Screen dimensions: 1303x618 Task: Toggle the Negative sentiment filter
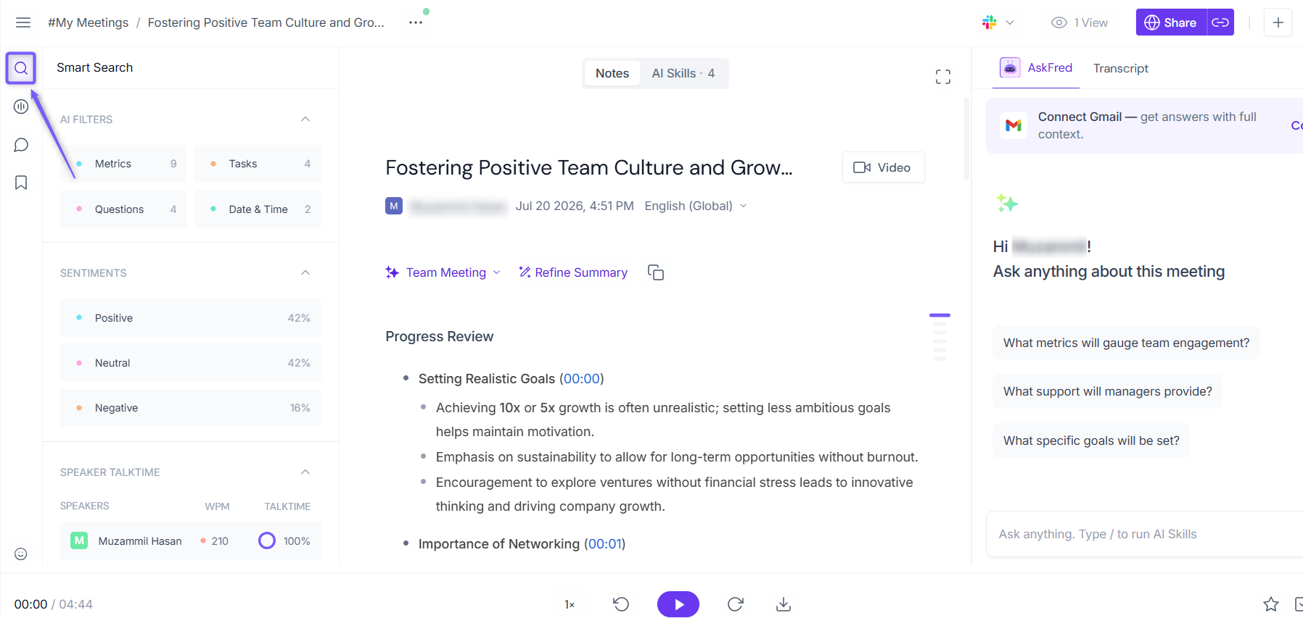(x=191, y=408)
